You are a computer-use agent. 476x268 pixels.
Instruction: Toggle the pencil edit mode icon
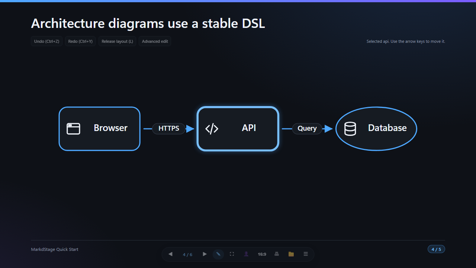(x=218, y=254)
